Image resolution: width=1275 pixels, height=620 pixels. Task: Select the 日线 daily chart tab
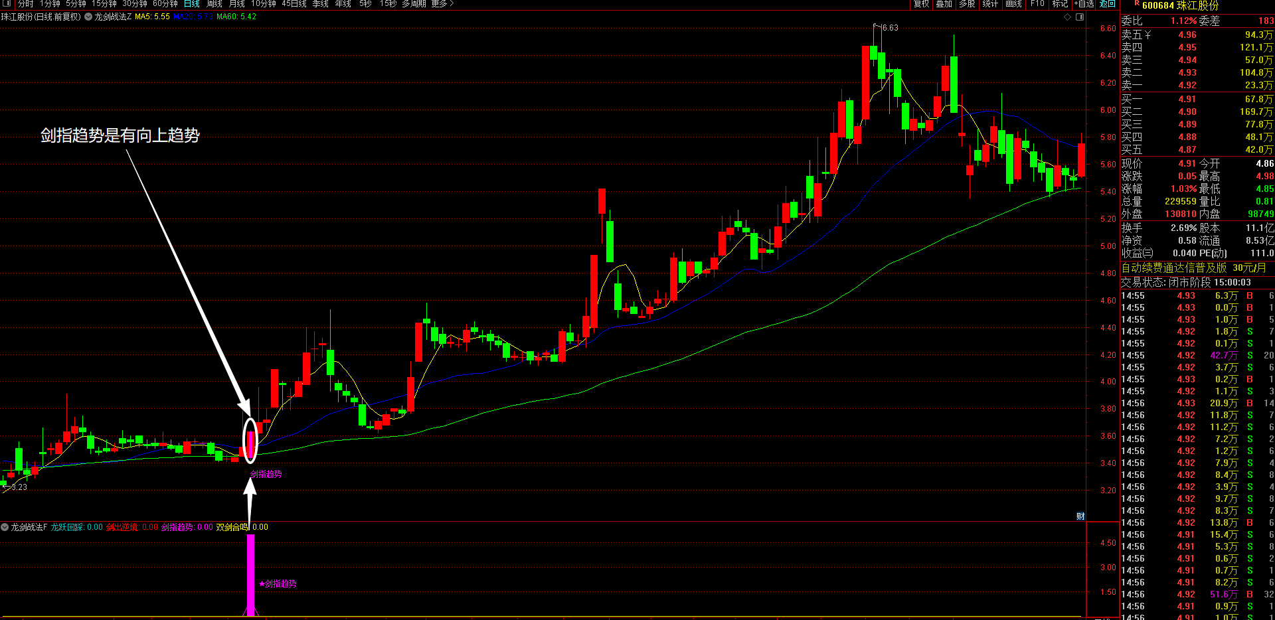point(192,4)
